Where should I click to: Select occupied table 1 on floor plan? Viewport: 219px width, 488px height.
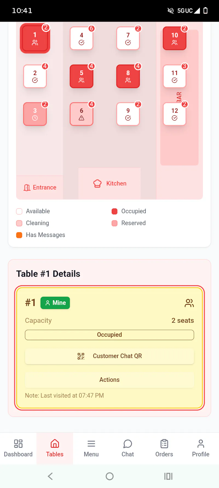click(35, 38)
